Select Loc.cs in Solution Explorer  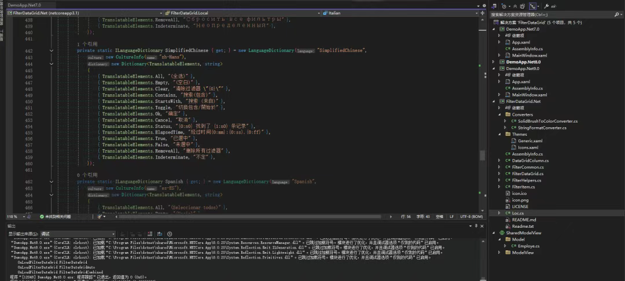(518, 213)
